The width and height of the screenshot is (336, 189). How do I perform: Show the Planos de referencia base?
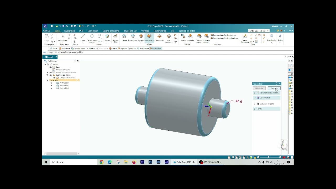tap(51, 72)
